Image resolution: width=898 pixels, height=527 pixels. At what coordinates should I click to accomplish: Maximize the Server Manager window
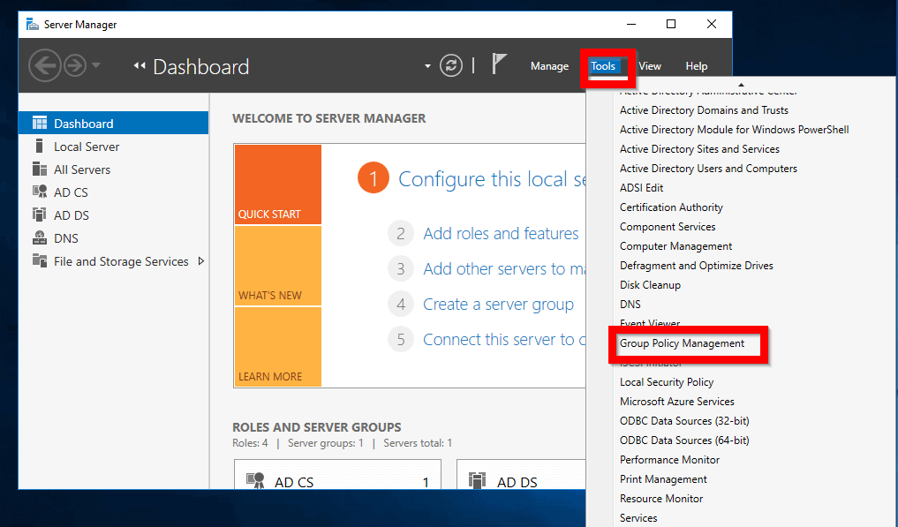tap(671, 24)
